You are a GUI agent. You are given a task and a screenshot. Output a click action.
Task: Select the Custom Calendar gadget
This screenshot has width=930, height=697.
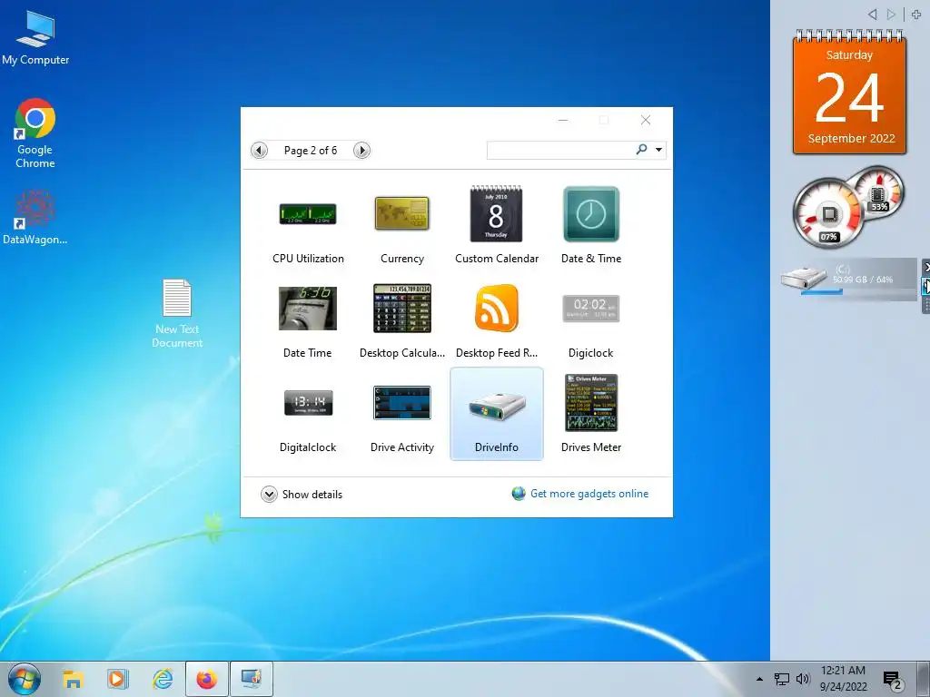(497, 225)
